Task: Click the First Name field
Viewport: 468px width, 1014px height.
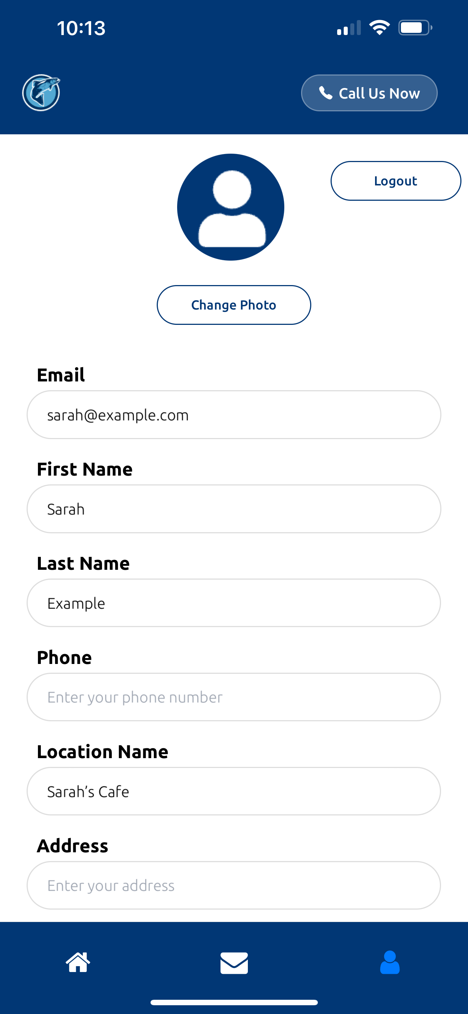Action: (234, 509)
